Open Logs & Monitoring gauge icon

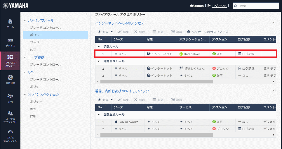click(x=10, y=136)
